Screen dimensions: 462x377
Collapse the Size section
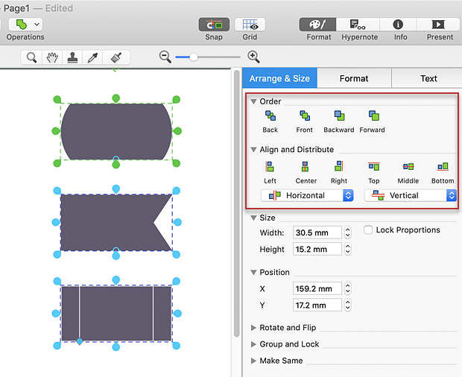253,218
